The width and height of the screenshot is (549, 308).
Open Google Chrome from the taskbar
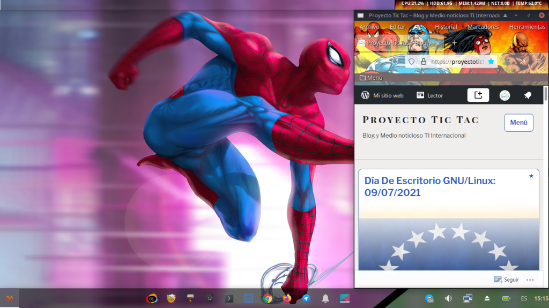click(268, 298)
